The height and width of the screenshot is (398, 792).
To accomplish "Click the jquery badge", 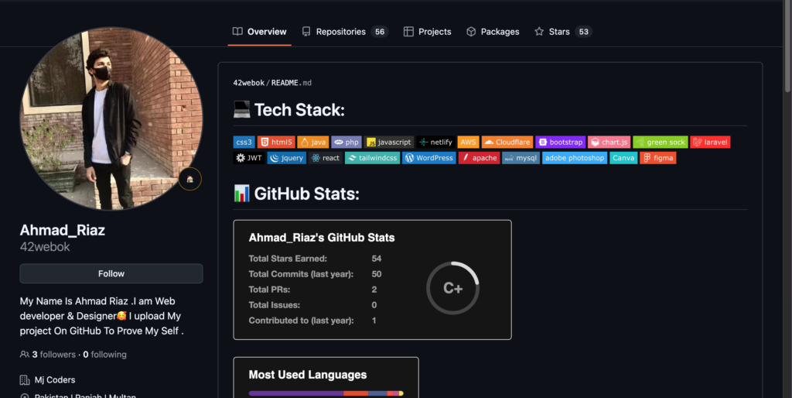I will point(287,158).
